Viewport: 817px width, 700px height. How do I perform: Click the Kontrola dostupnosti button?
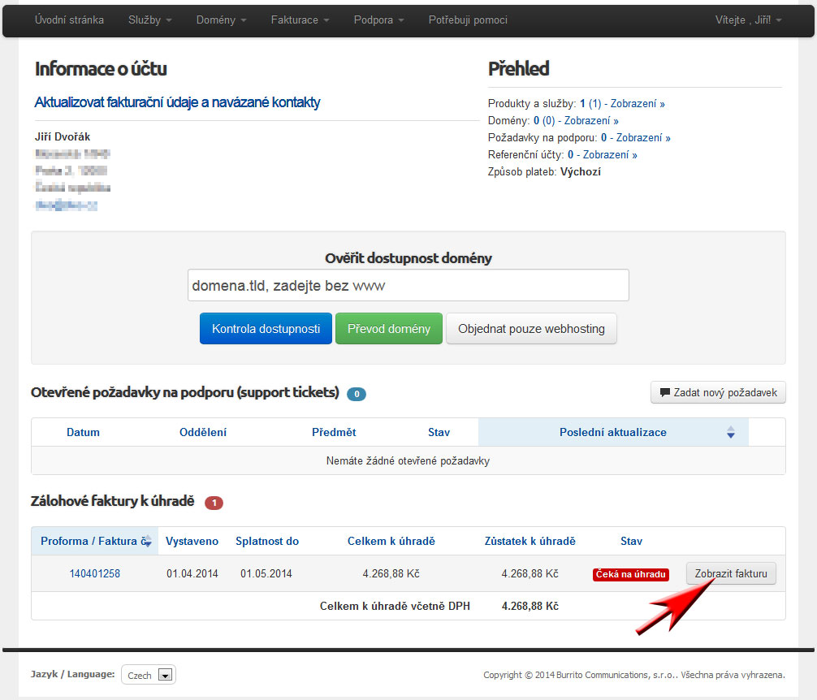(266, 329)
